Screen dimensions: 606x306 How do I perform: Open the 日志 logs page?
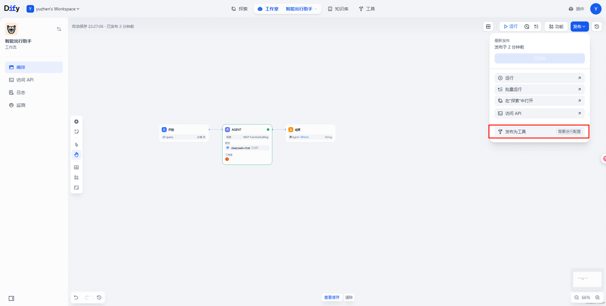21,92
